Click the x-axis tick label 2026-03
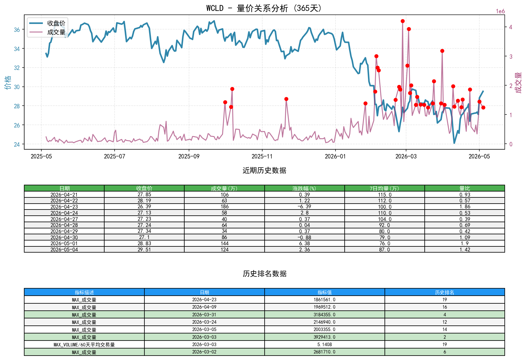 click(406, 156)
